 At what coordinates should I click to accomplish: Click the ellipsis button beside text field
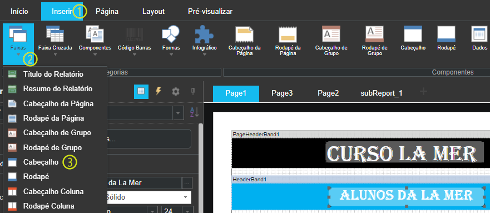point(187,183)
